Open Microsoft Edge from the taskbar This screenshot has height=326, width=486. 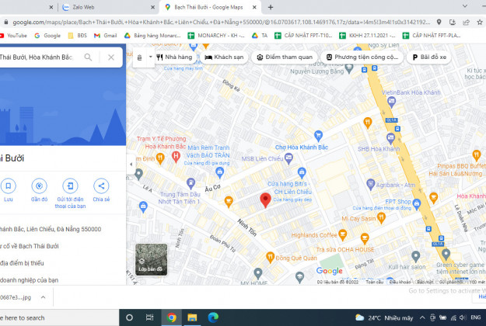(213, 317)
